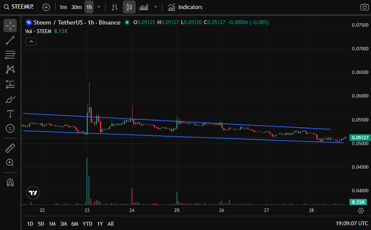Click the compare or add symbol plus icon

pos(46,7)
